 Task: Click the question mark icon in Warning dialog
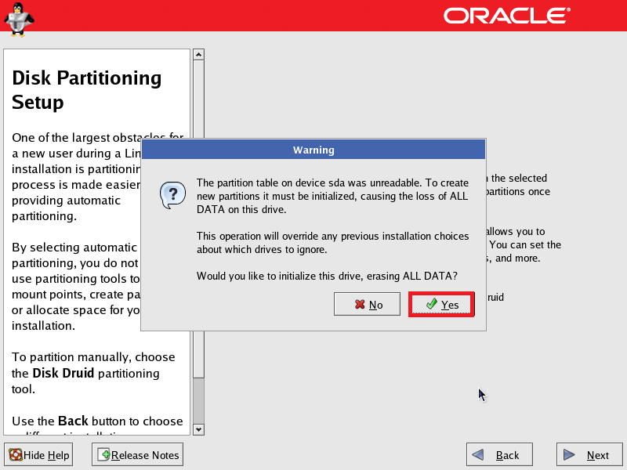point(172,195)
